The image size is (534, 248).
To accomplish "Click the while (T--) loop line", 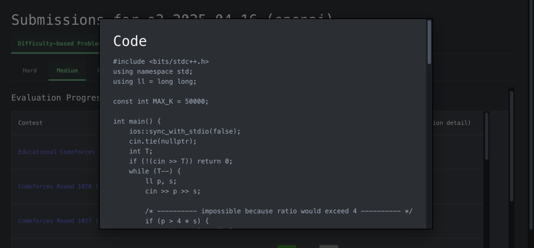I will pos(155,171).
